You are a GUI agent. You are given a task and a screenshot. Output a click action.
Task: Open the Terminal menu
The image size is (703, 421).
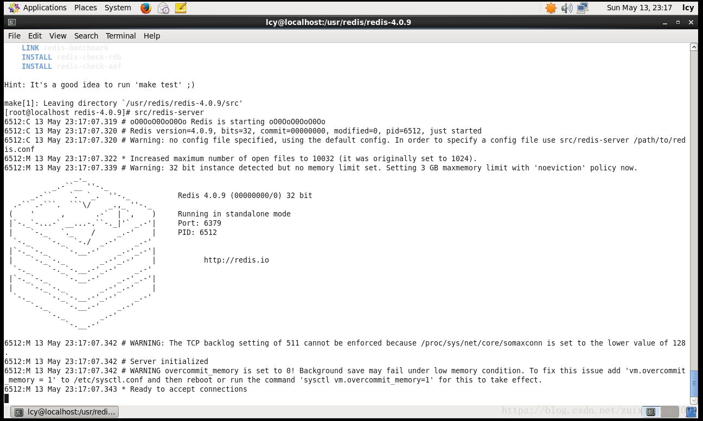(121, 36)
